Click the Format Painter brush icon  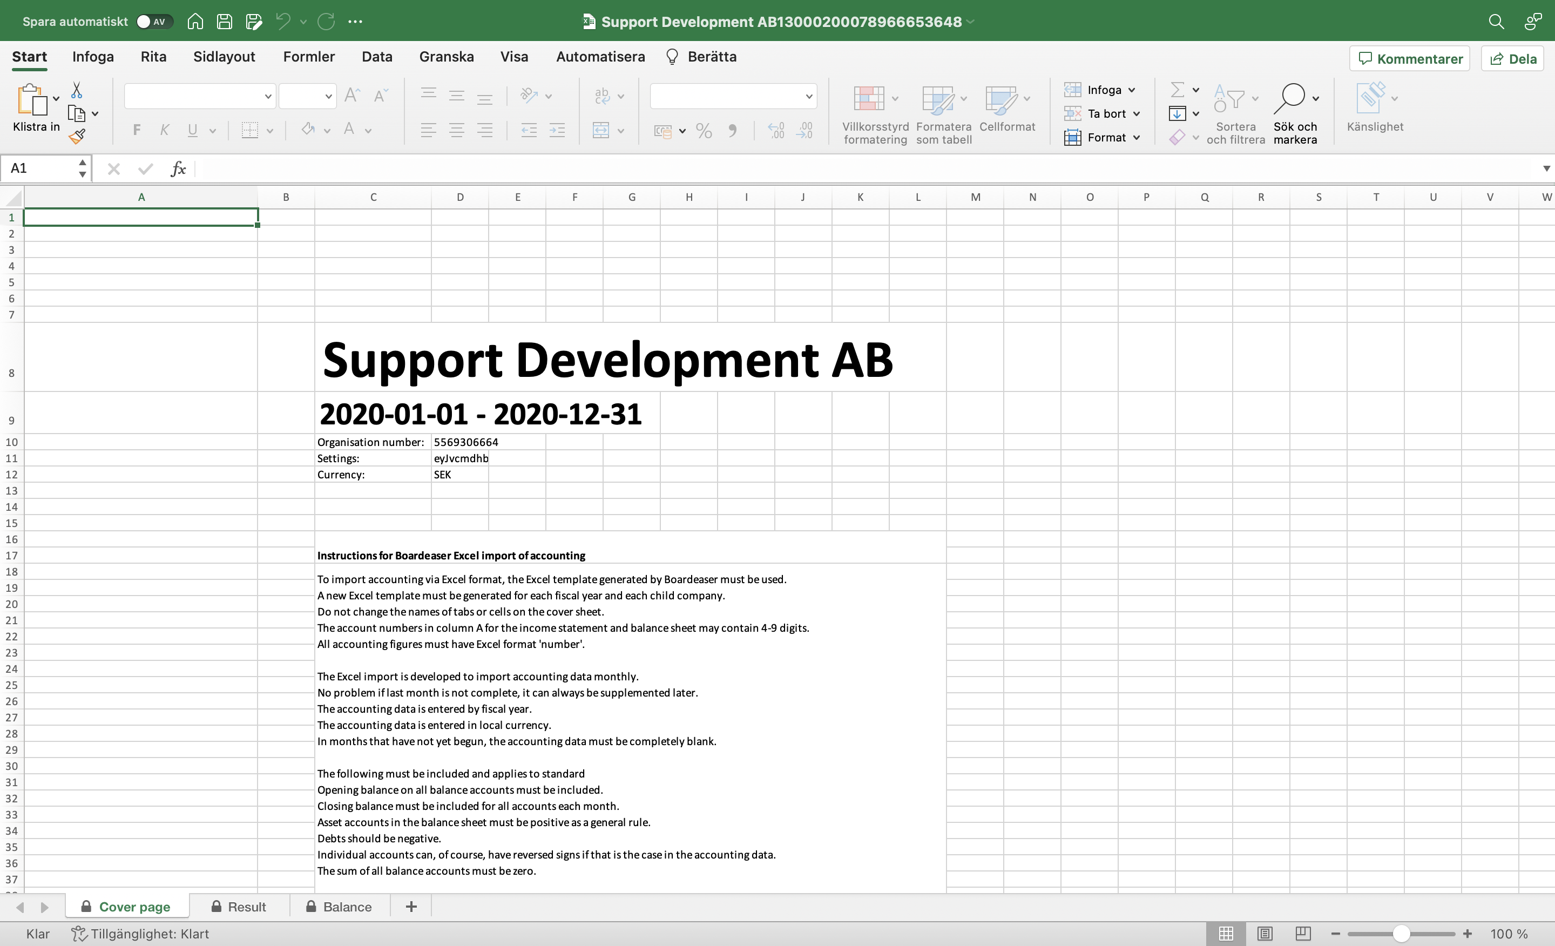pos(77,136)
